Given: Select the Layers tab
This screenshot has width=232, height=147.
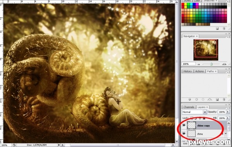Looking at the screenshot, I should click(x=201, y=107).
